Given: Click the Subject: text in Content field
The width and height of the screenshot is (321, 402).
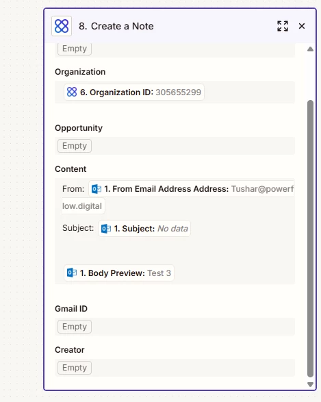Looking at the screenshot, I should coord(78,228).
